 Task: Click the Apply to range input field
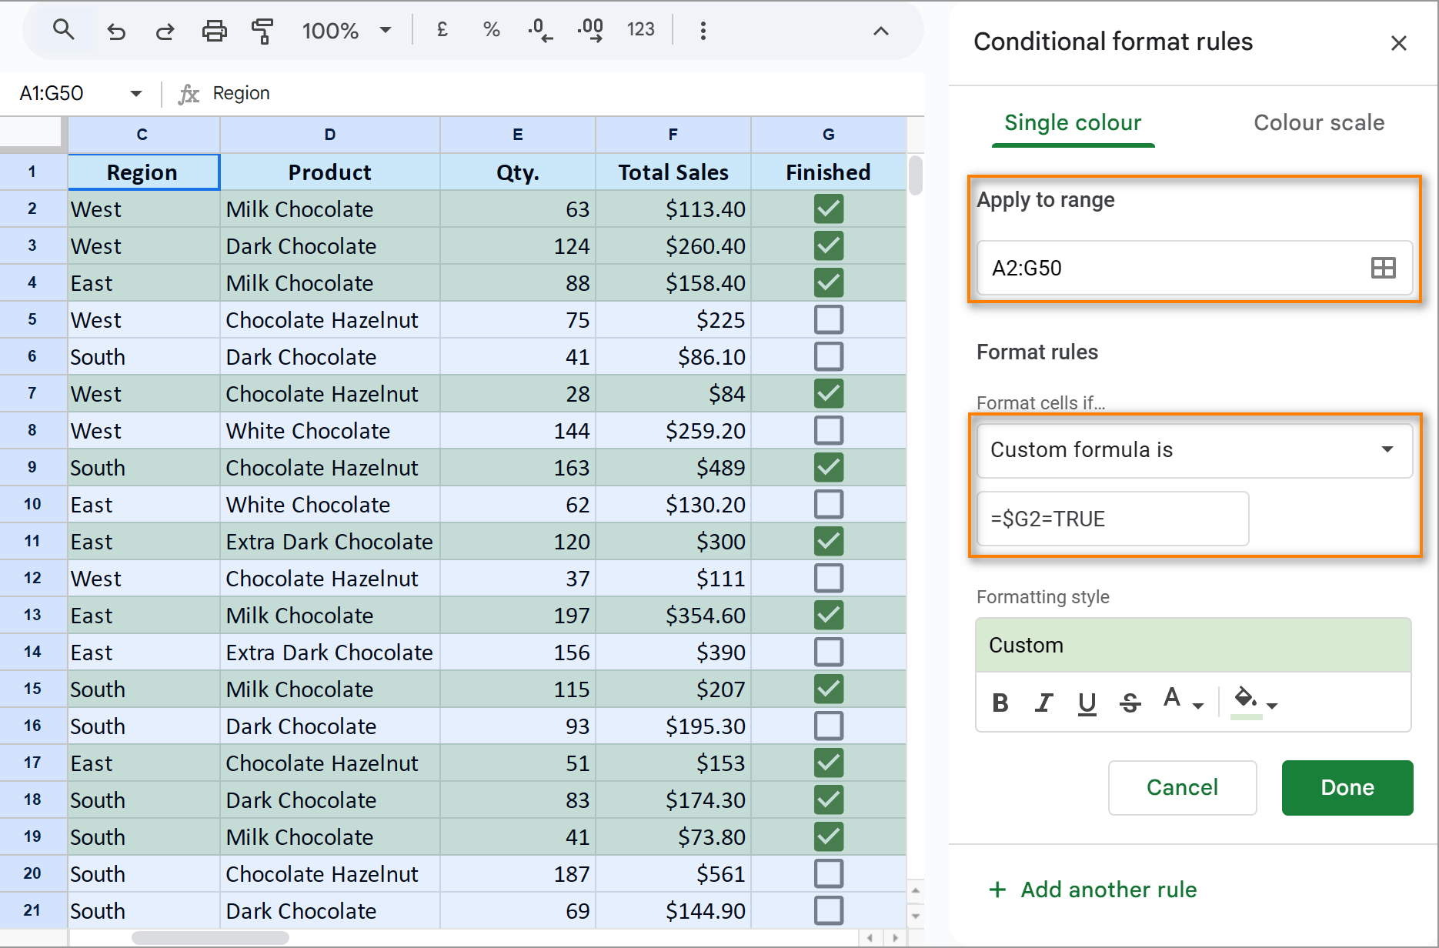(x=1194, y=268)
